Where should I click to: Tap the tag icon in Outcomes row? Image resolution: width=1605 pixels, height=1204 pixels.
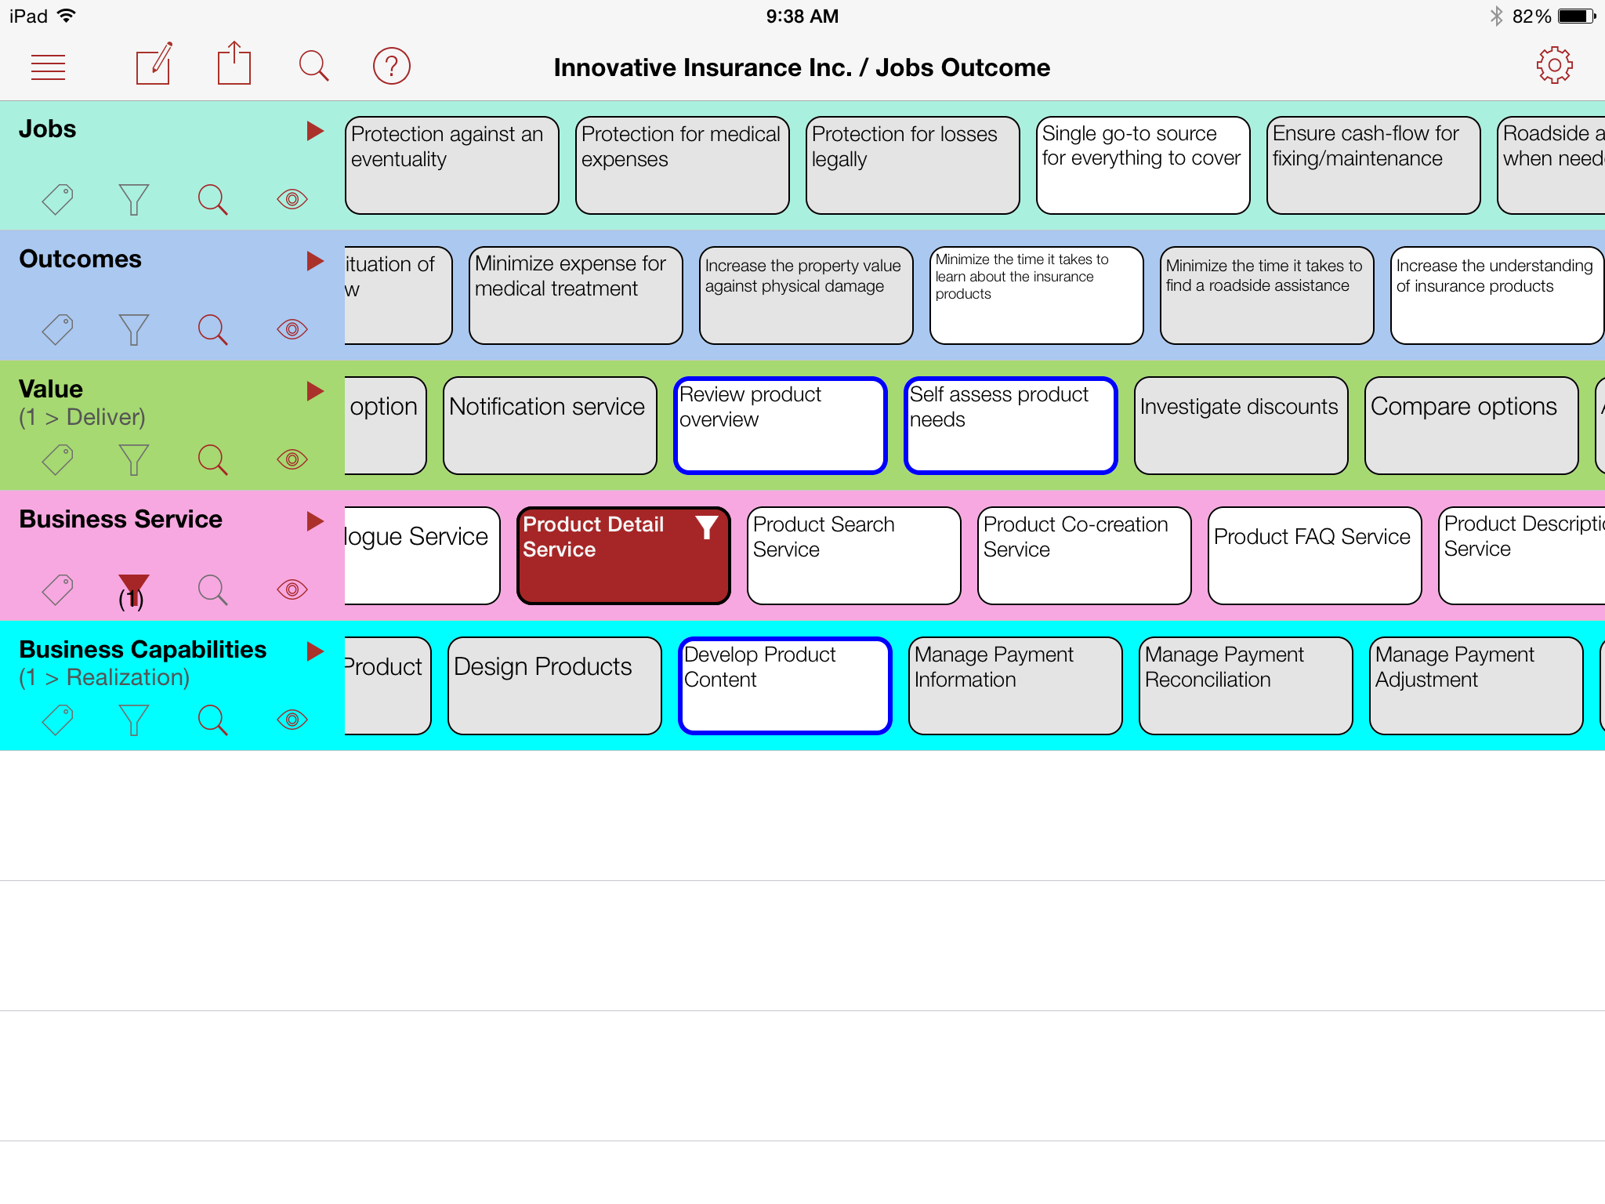click(57, 329)
